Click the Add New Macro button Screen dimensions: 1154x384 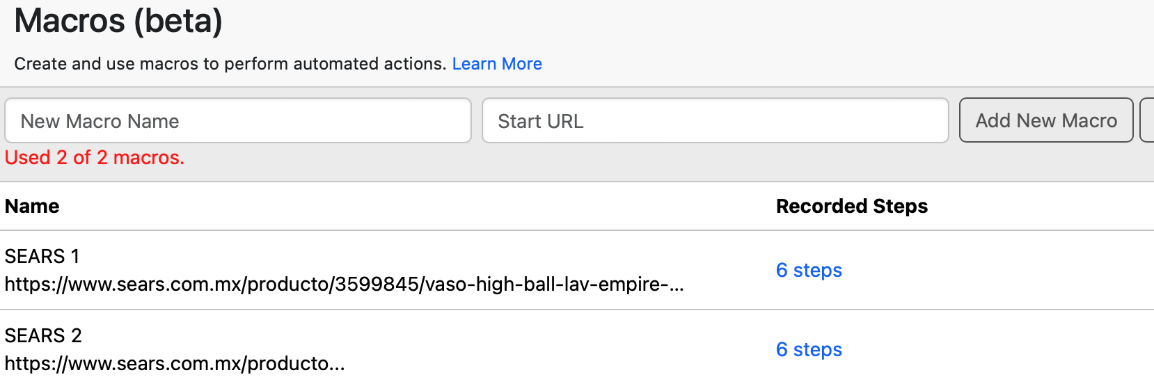point(1046,120)
